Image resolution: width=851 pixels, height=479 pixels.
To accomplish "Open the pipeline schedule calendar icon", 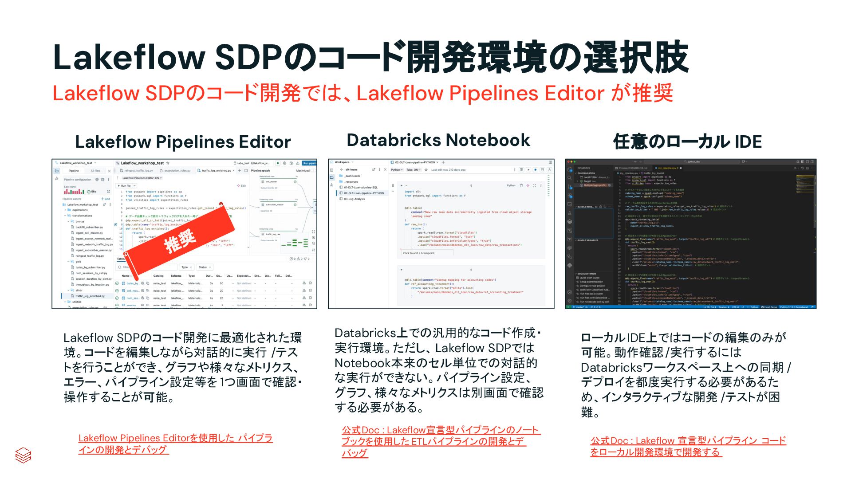I will [103, 180].
